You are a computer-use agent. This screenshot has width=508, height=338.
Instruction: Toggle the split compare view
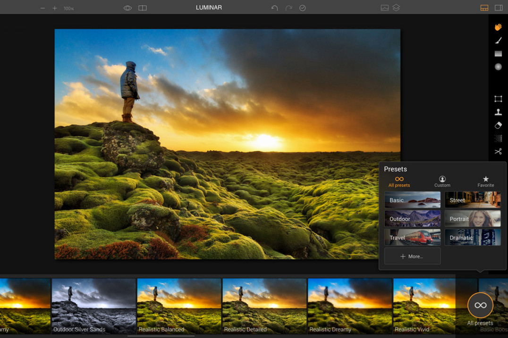point(143,8)
